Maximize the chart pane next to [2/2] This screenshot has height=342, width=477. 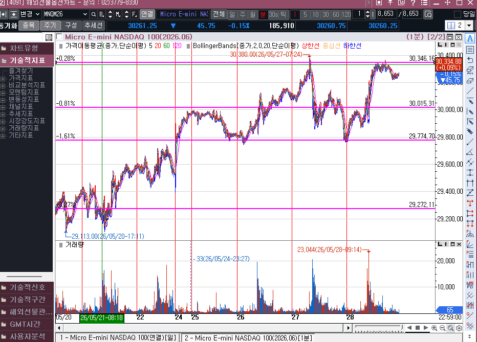(x=450, y=37)
